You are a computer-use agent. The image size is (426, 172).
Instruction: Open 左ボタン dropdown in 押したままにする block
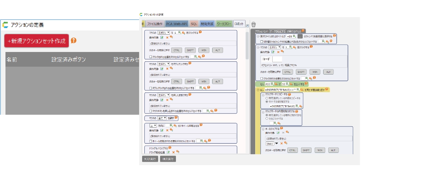click(164, 95)
